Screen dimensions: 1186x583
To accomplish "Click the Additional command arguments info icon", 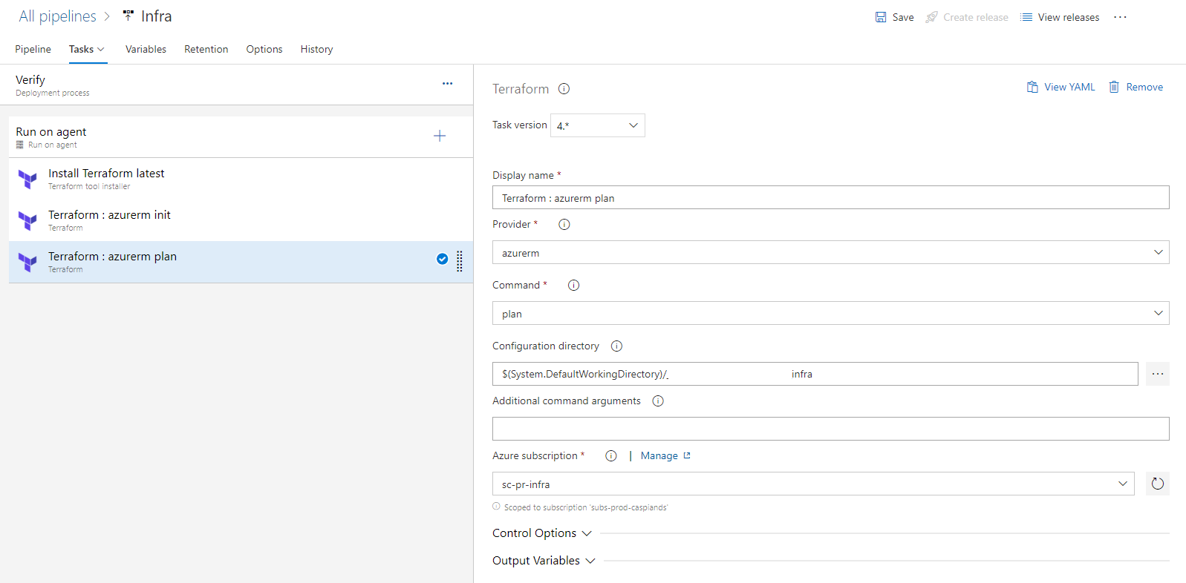I will (x=658, y=401).
